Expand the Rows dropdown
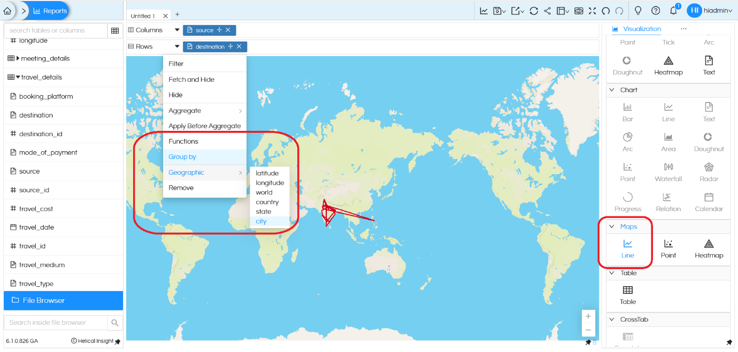The image size is (738, 352). 176,46
